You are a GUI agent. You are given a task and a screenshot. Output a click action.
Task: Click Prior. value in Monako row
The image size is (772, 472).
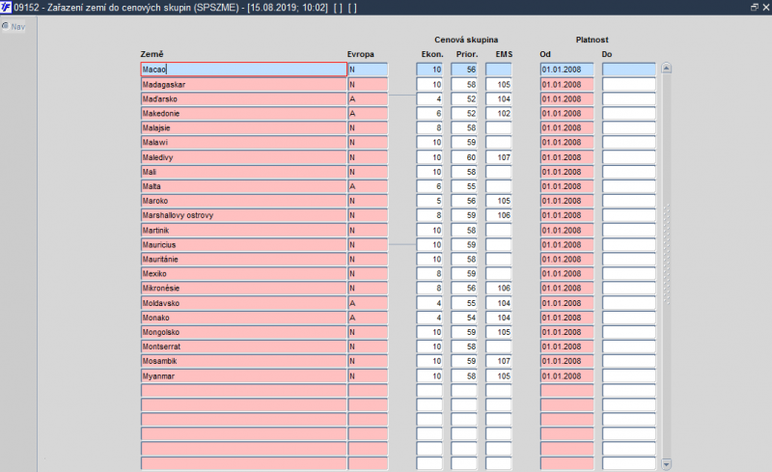click(464, 318)
